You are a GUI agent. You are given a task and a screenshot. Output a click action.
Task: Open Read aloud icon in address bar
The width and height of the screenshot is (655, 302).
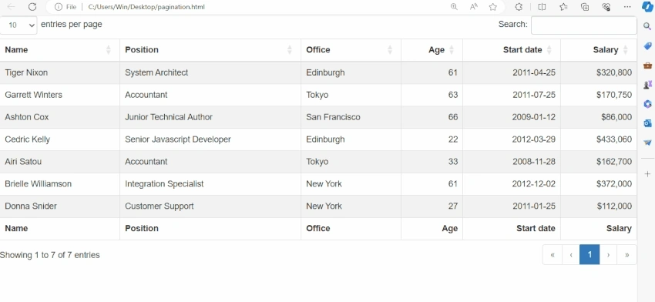(474, 7)
